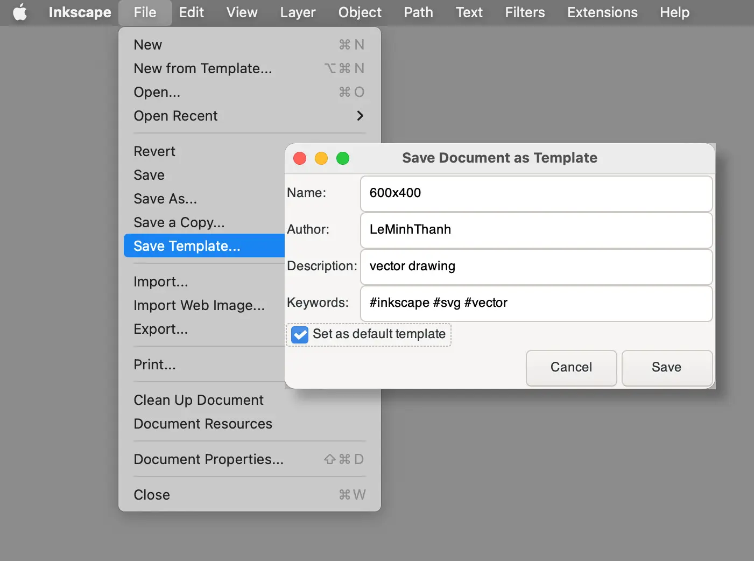This screenshot has width=754, height=561.
Task: Open the Apple menu
Action: (x=20, y=12)
